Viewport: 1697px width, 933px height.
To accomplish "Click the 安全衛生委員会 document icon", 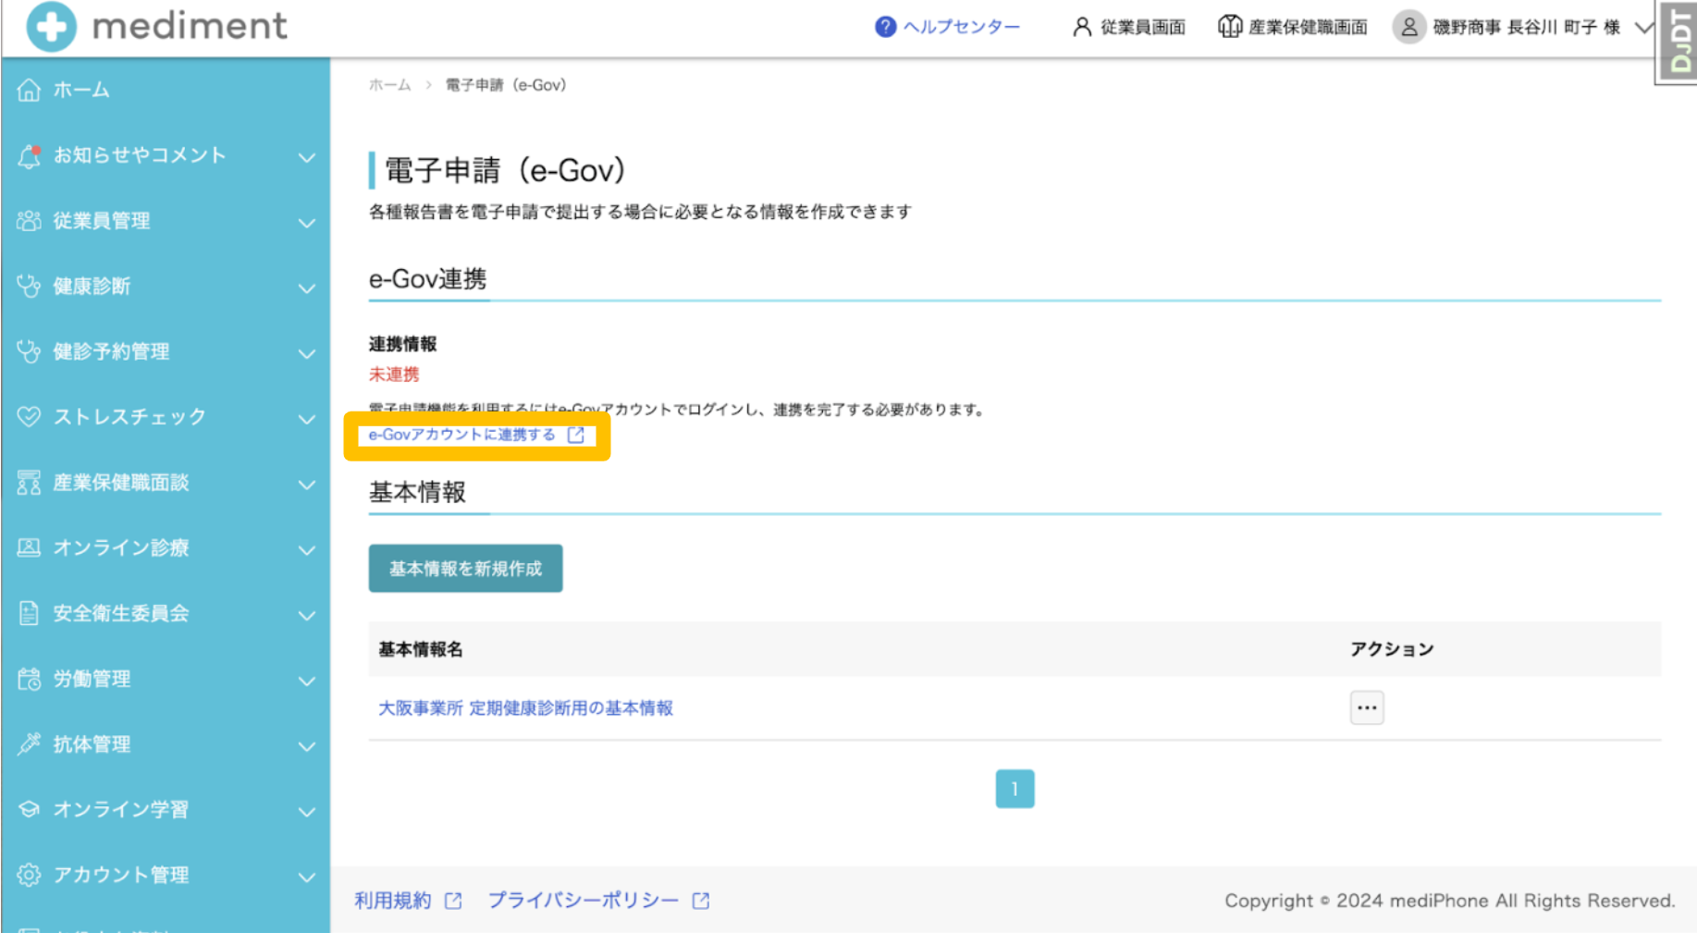I will tap(29, 613).
